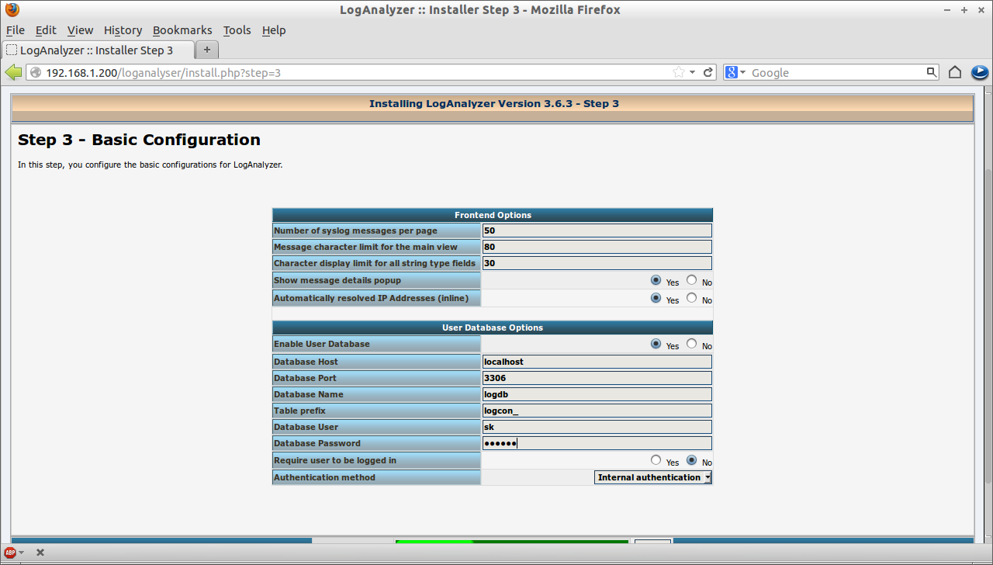Open search engine selector dropdown arrow
The image size is (993, 565).
pyautogui.click(x=742, y=72)
